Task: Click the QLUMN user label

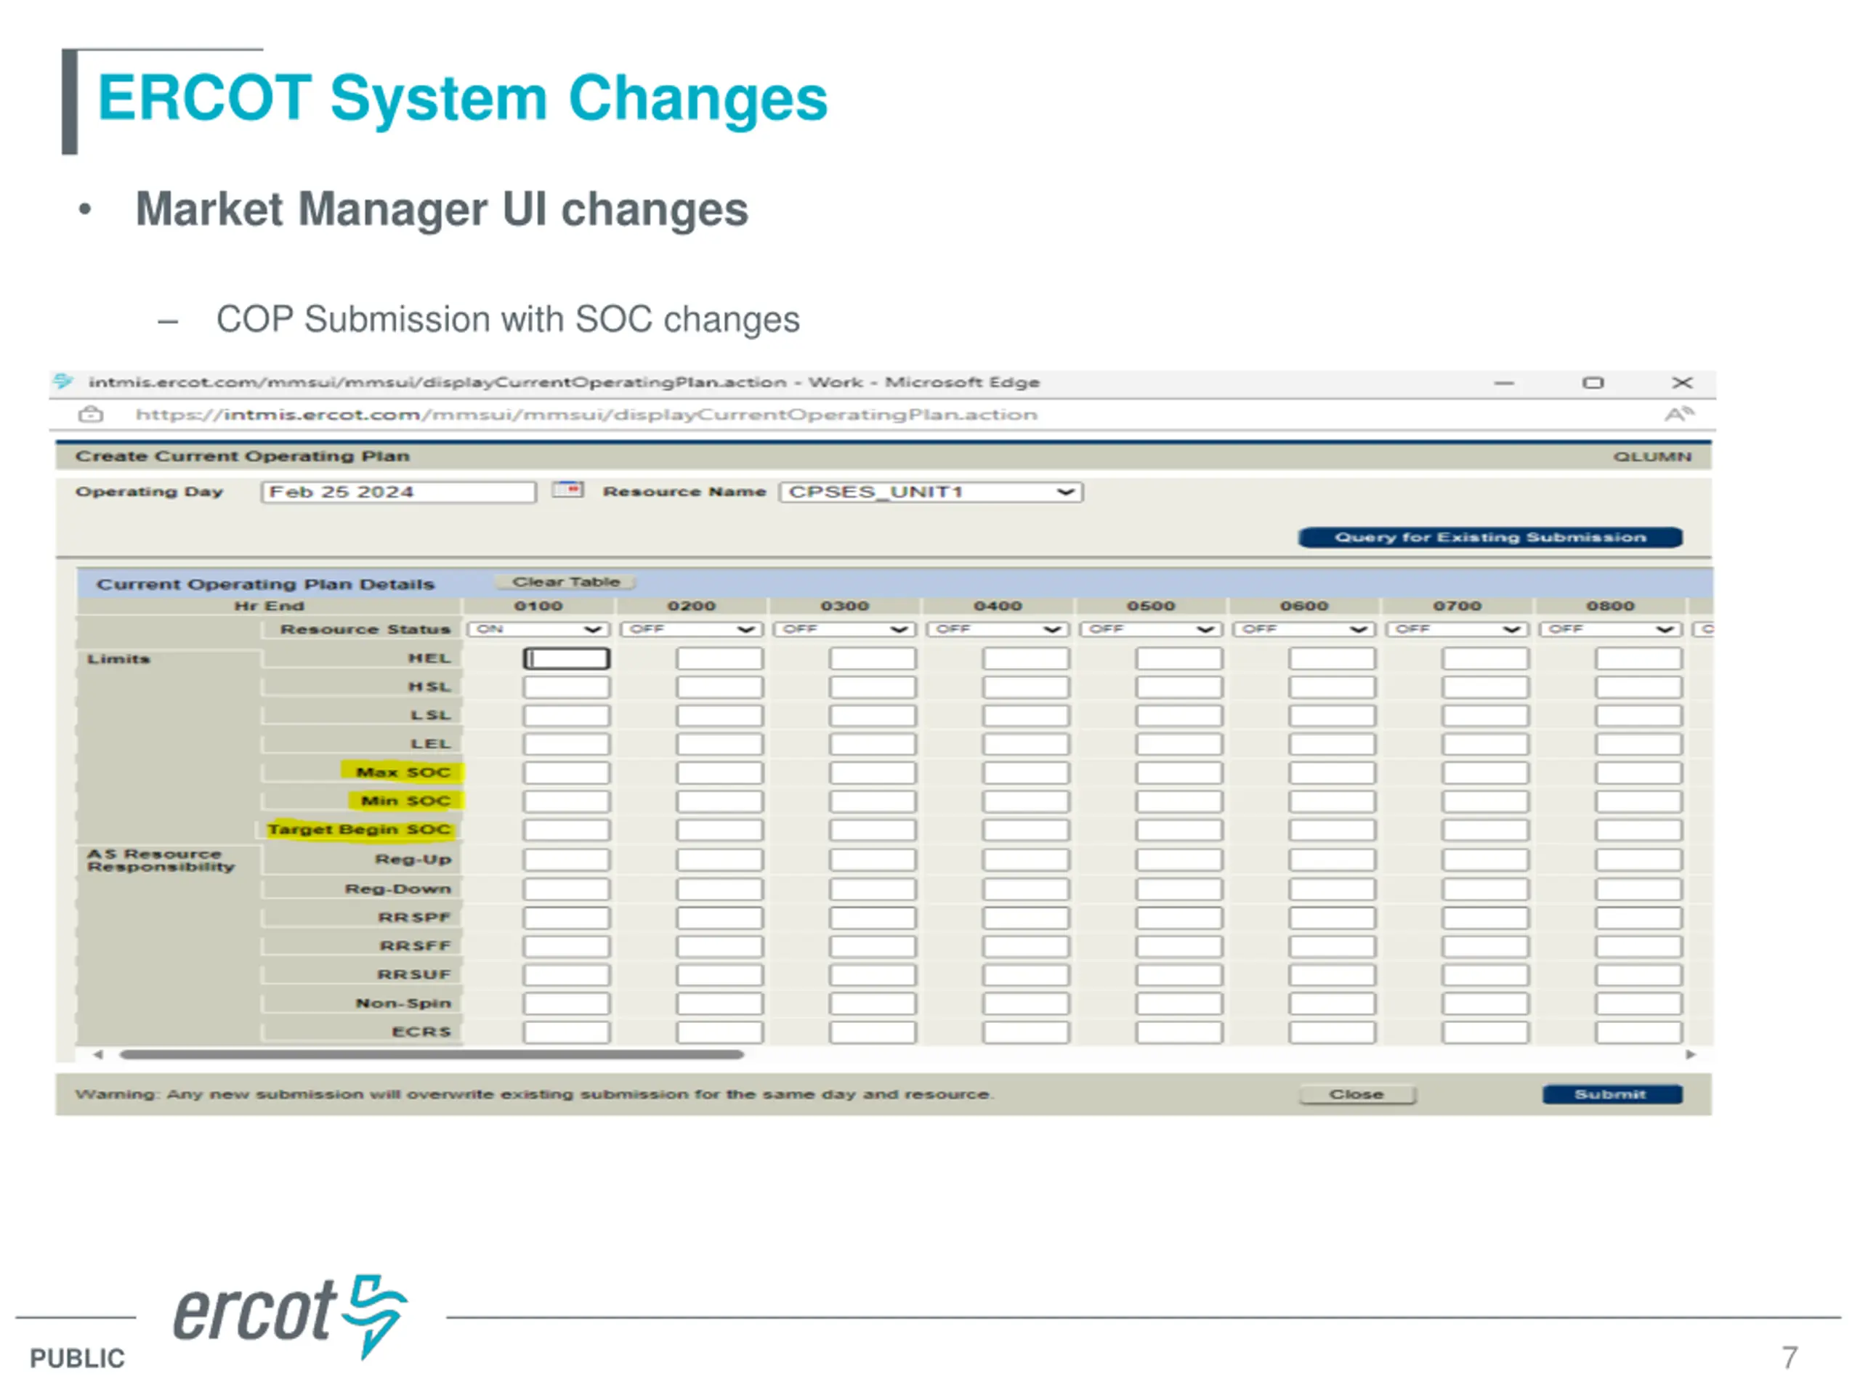Action: click(1651, 456)
